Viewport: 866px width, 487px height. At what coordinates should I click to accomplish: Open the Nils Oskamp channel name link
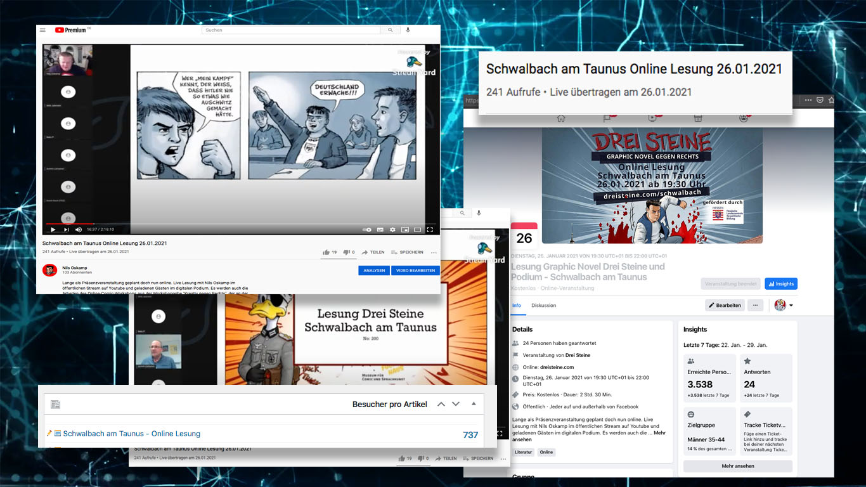tap(75, 268)
